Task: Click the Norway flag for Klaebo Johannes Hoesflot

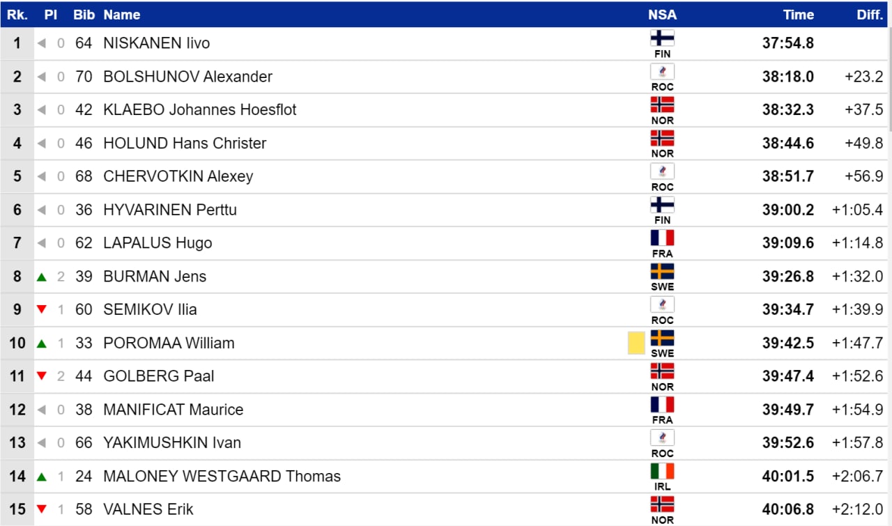Action: pyautogui.click(x=662, y=105)
